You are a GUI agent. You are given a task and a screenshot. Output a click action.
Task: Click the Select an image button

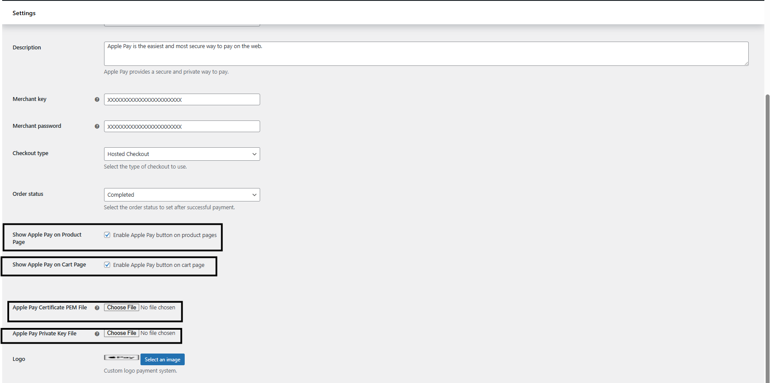point(162,360)
